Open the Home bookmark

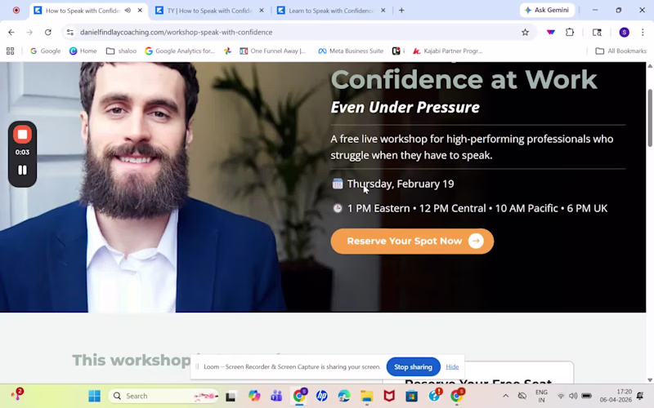click(x=83, y=51)
